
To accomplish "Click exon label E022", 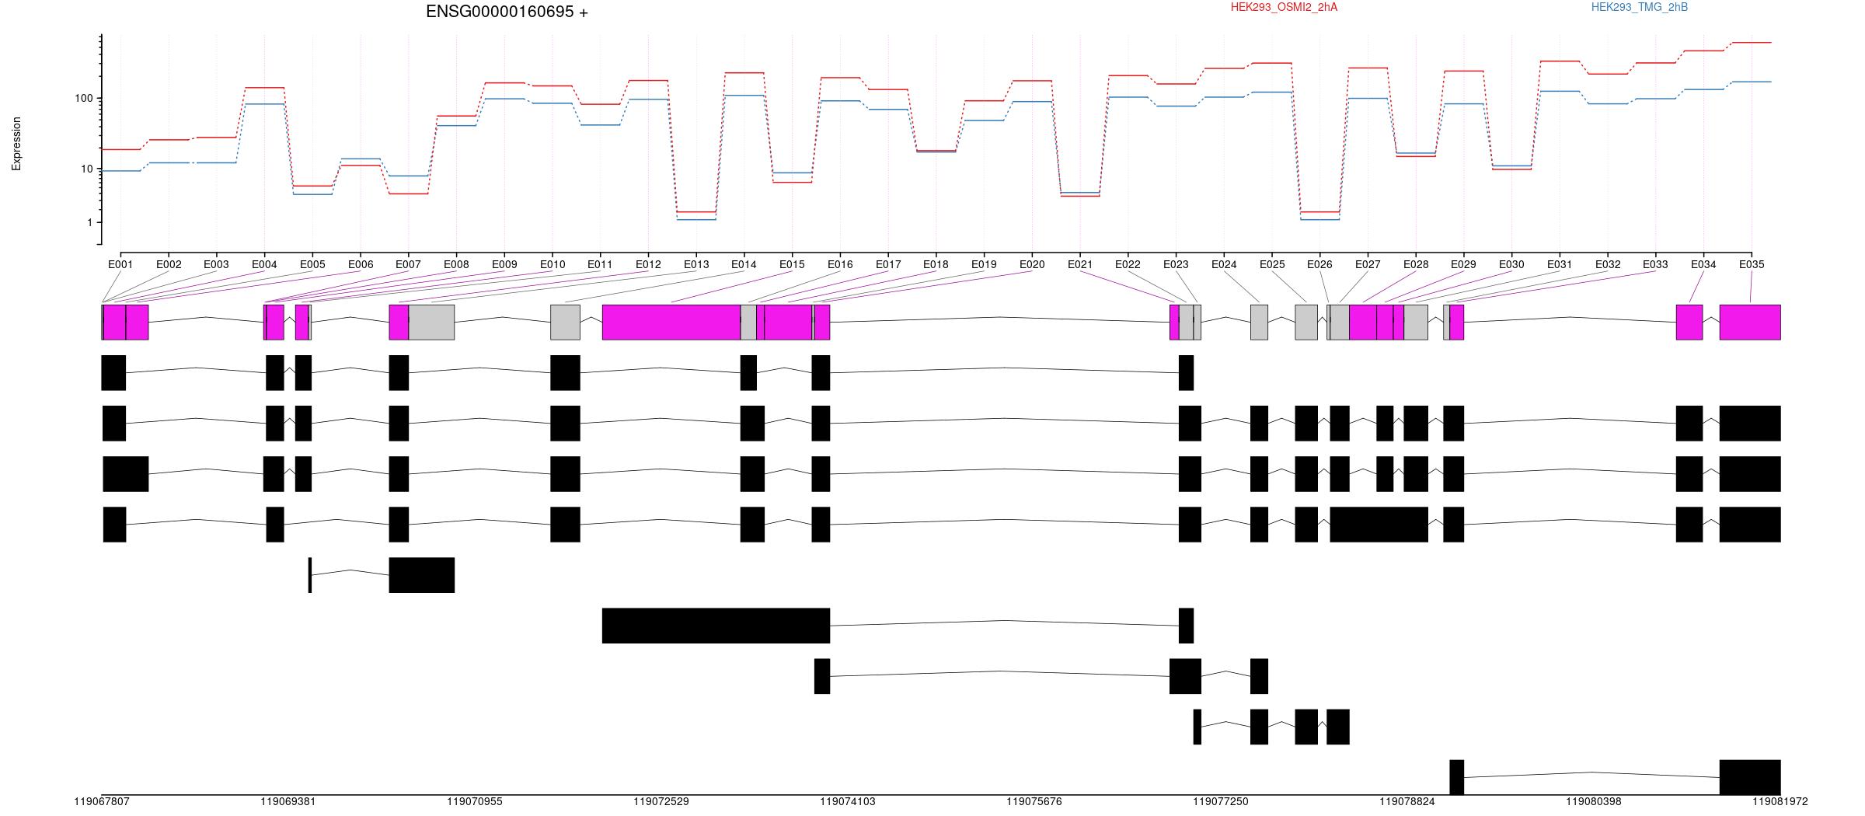I will coord(1128,264).
